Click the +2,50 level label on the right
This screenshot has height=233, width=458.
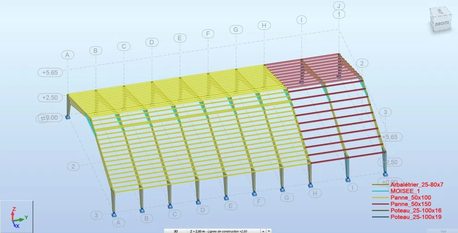390,162
